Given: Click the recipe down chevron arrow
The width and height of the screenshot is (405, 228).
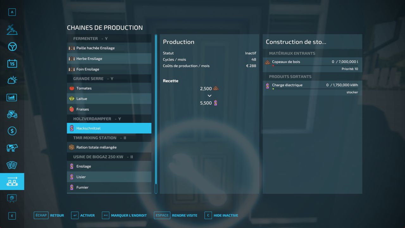Looking at the screenshot, I should click(209, 96).
